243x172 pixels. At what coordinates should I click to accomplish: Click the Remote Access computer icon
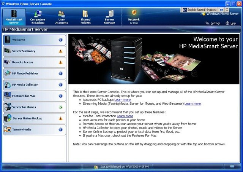(x=7, y=62)
